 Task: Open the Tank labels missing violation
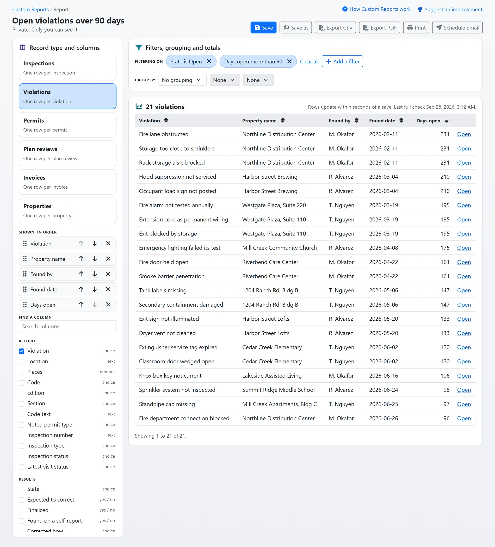click(x=464, y=290)
